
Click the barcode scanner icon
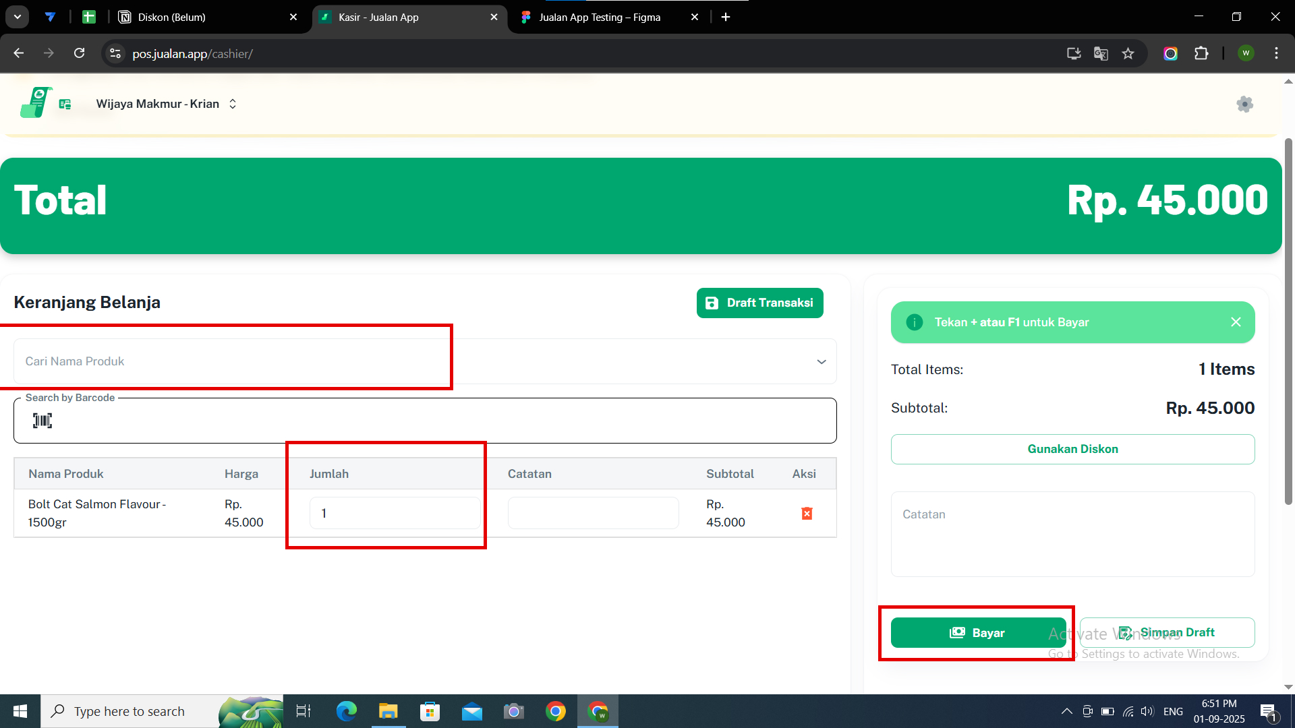click(x=42, y=421)
